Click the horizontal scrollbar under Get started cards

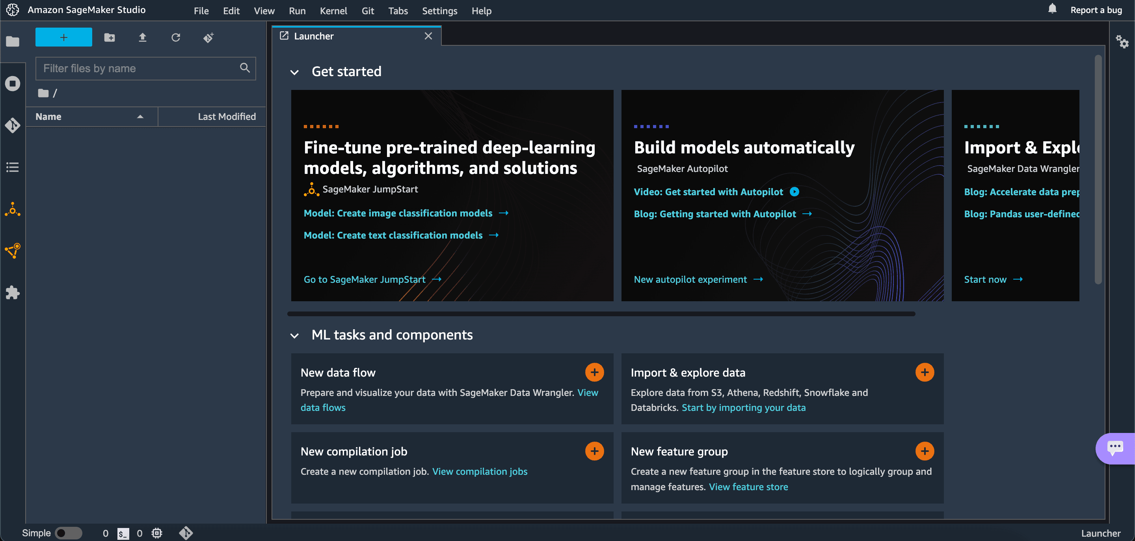pyautogui.click(x=601, y=314)
